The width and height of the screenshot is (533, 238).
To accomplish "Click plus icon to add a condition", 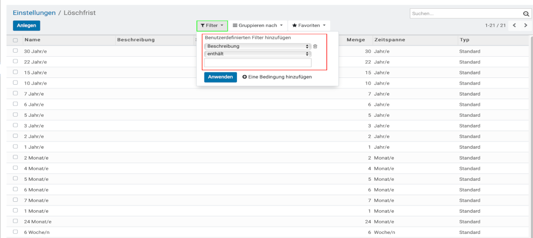I will coord(245,77).
